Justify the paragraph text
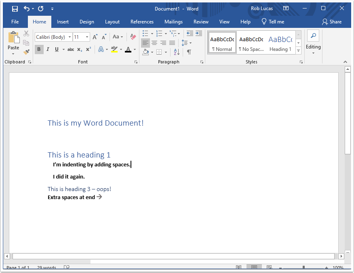Screen dimensions: 354x273 [172, 43]
